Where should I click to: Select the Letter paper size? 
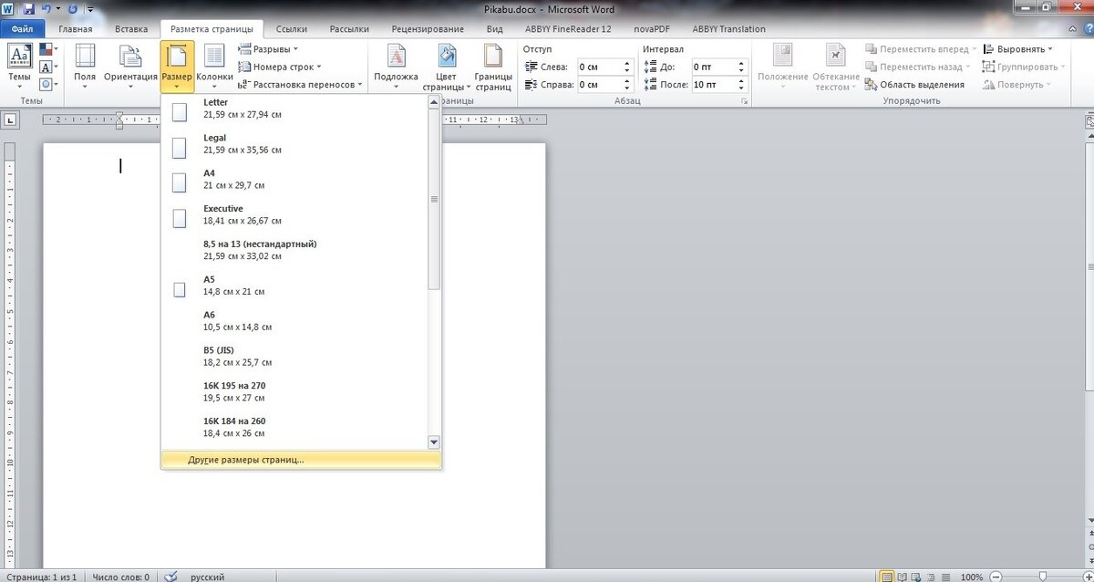click(294, 109)
